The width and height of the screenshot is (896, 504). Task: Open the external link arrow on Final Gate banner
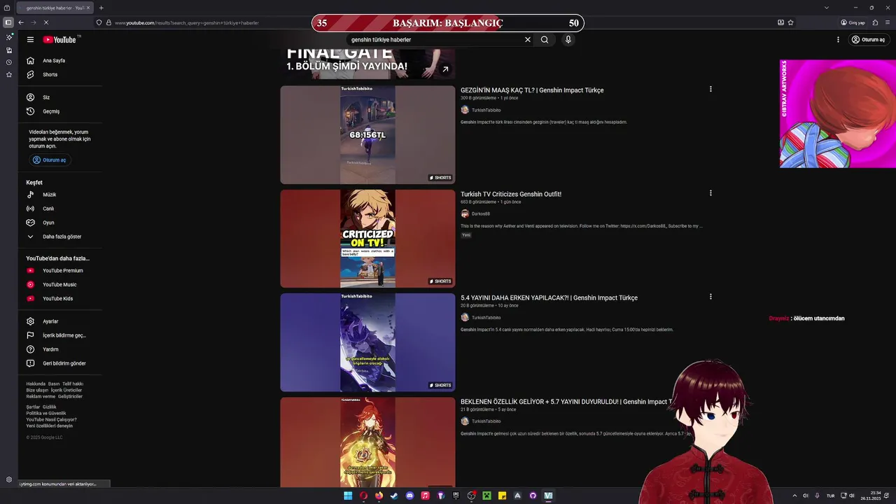pos(445,69)
